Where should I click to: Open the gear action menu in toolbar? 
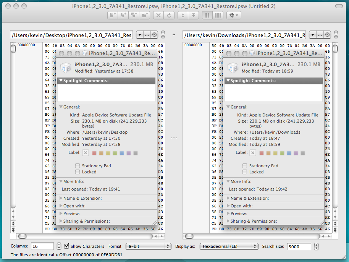[234, 15]
